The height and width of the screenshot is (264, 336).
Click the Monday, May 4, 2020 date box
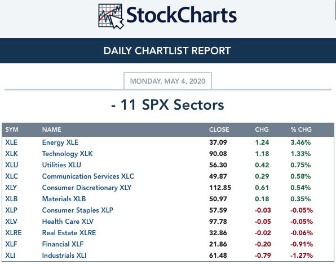[x=167, y=81]
